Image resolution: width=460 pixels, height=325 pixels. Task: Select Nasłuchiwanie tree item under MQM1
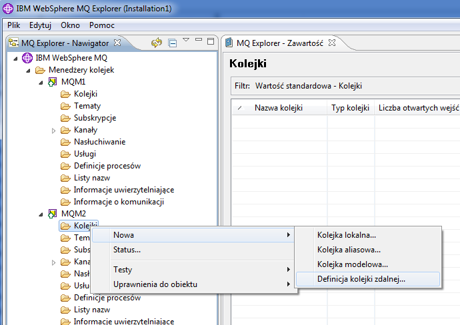(99, 142)
